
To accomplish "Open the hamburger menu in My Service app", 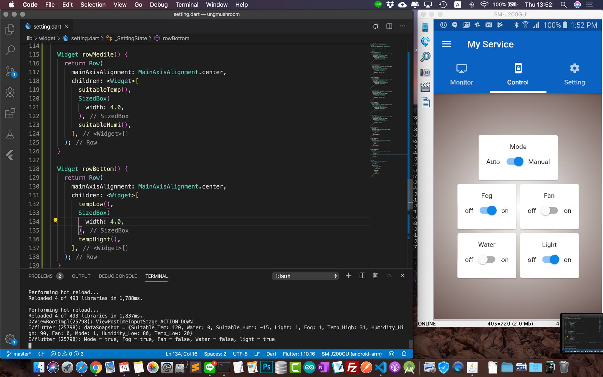I will click(446, 44).
